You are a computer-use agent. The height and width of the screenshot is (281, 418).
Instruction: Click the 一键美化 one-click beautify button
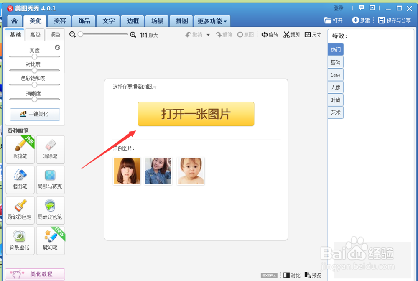[35, 114]
